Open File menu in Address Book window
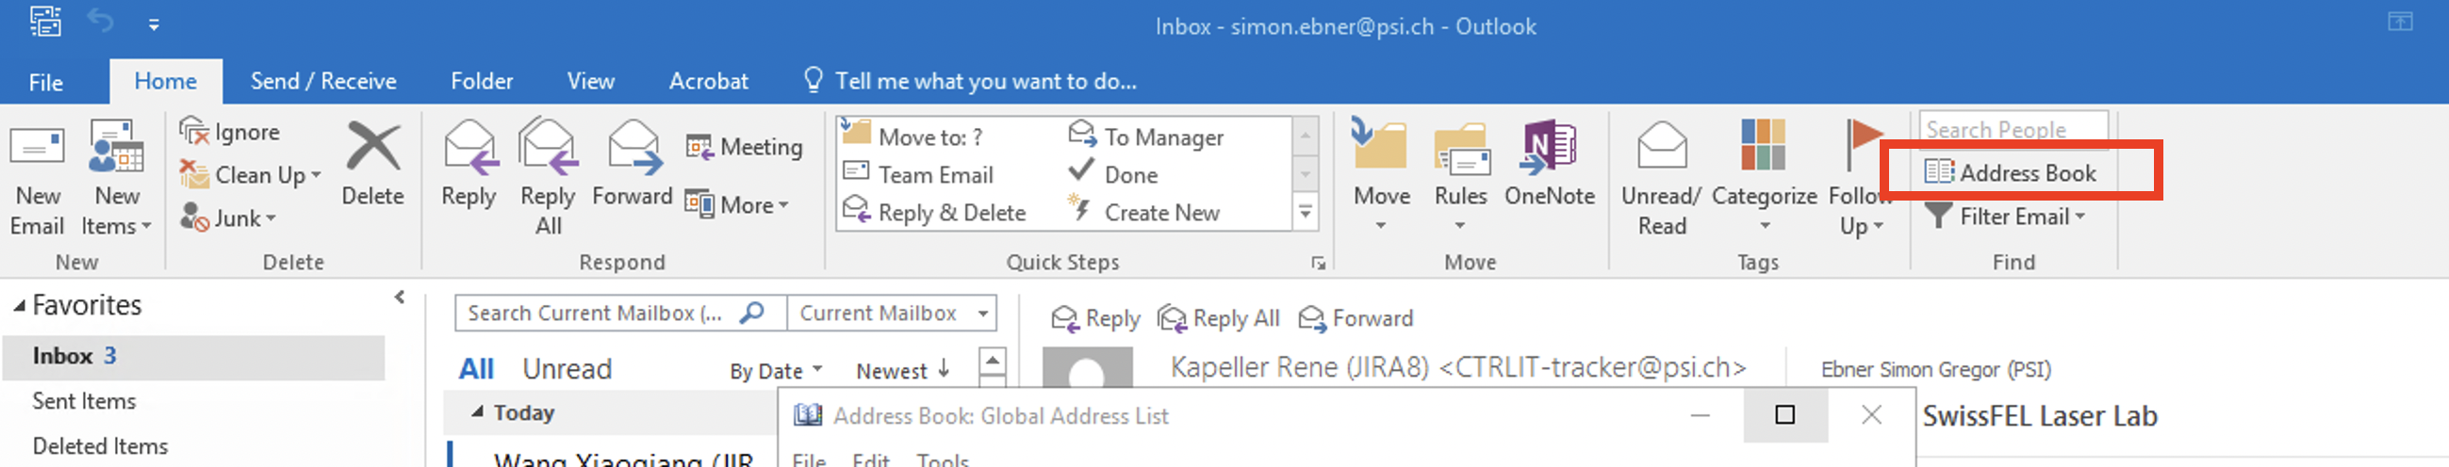 809,459
